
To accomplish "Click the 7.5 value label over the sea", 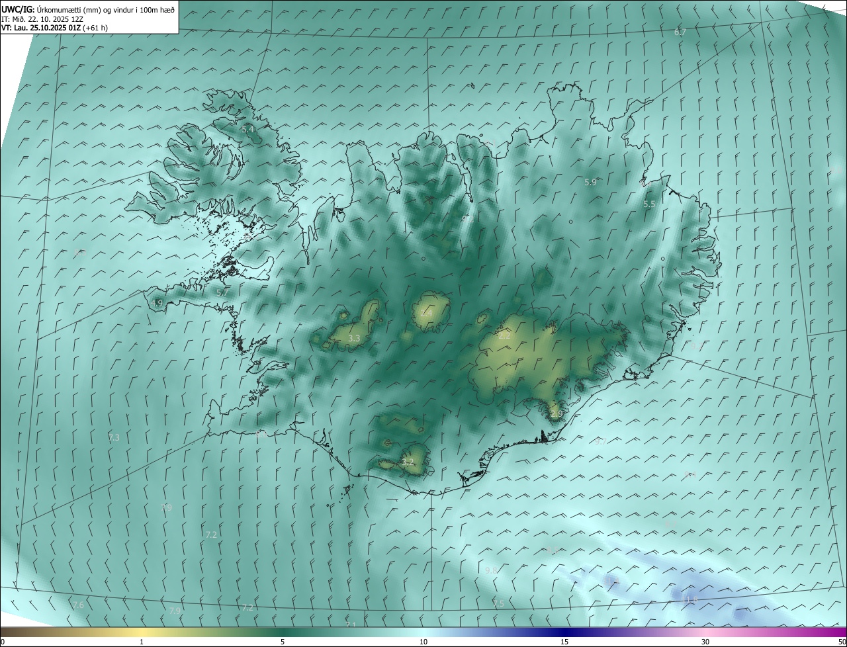I will tap(498, 603).
